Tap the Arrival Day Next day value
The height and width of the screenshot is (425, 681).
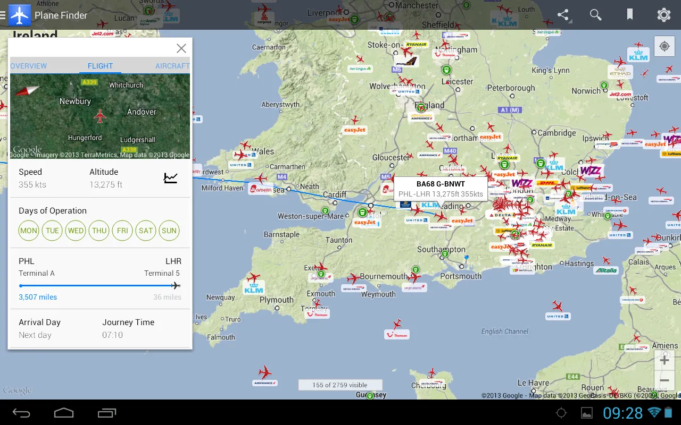(35, 335)
